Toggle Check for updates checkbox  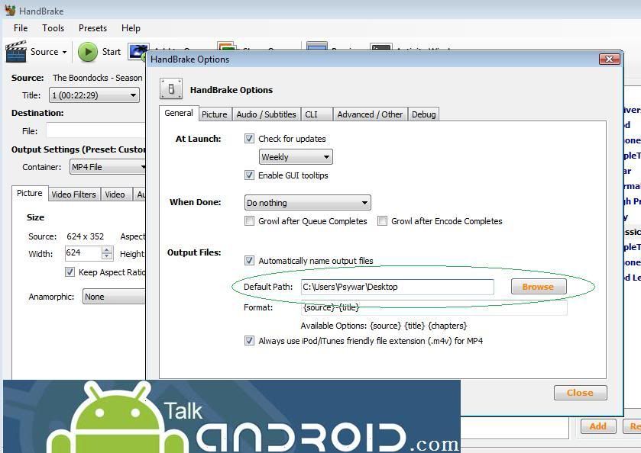pyautogui.click(x=249, y=139)
